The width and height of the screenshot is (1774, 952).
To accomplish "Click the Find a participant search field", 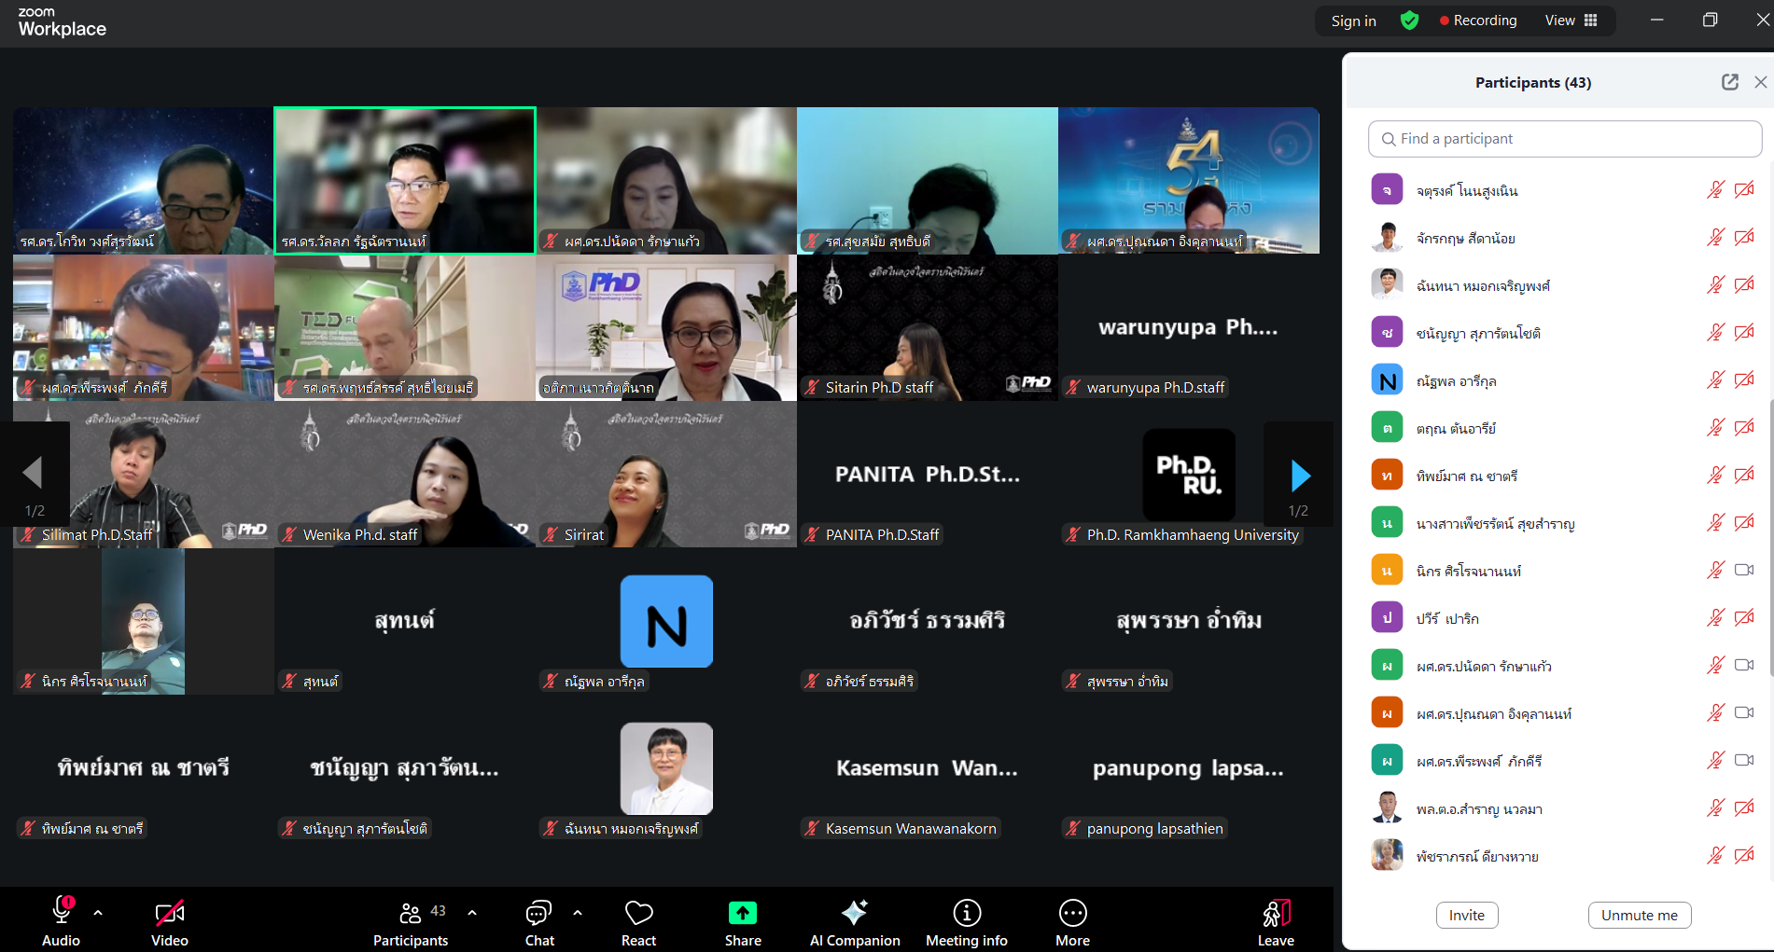I will 1565,139.
